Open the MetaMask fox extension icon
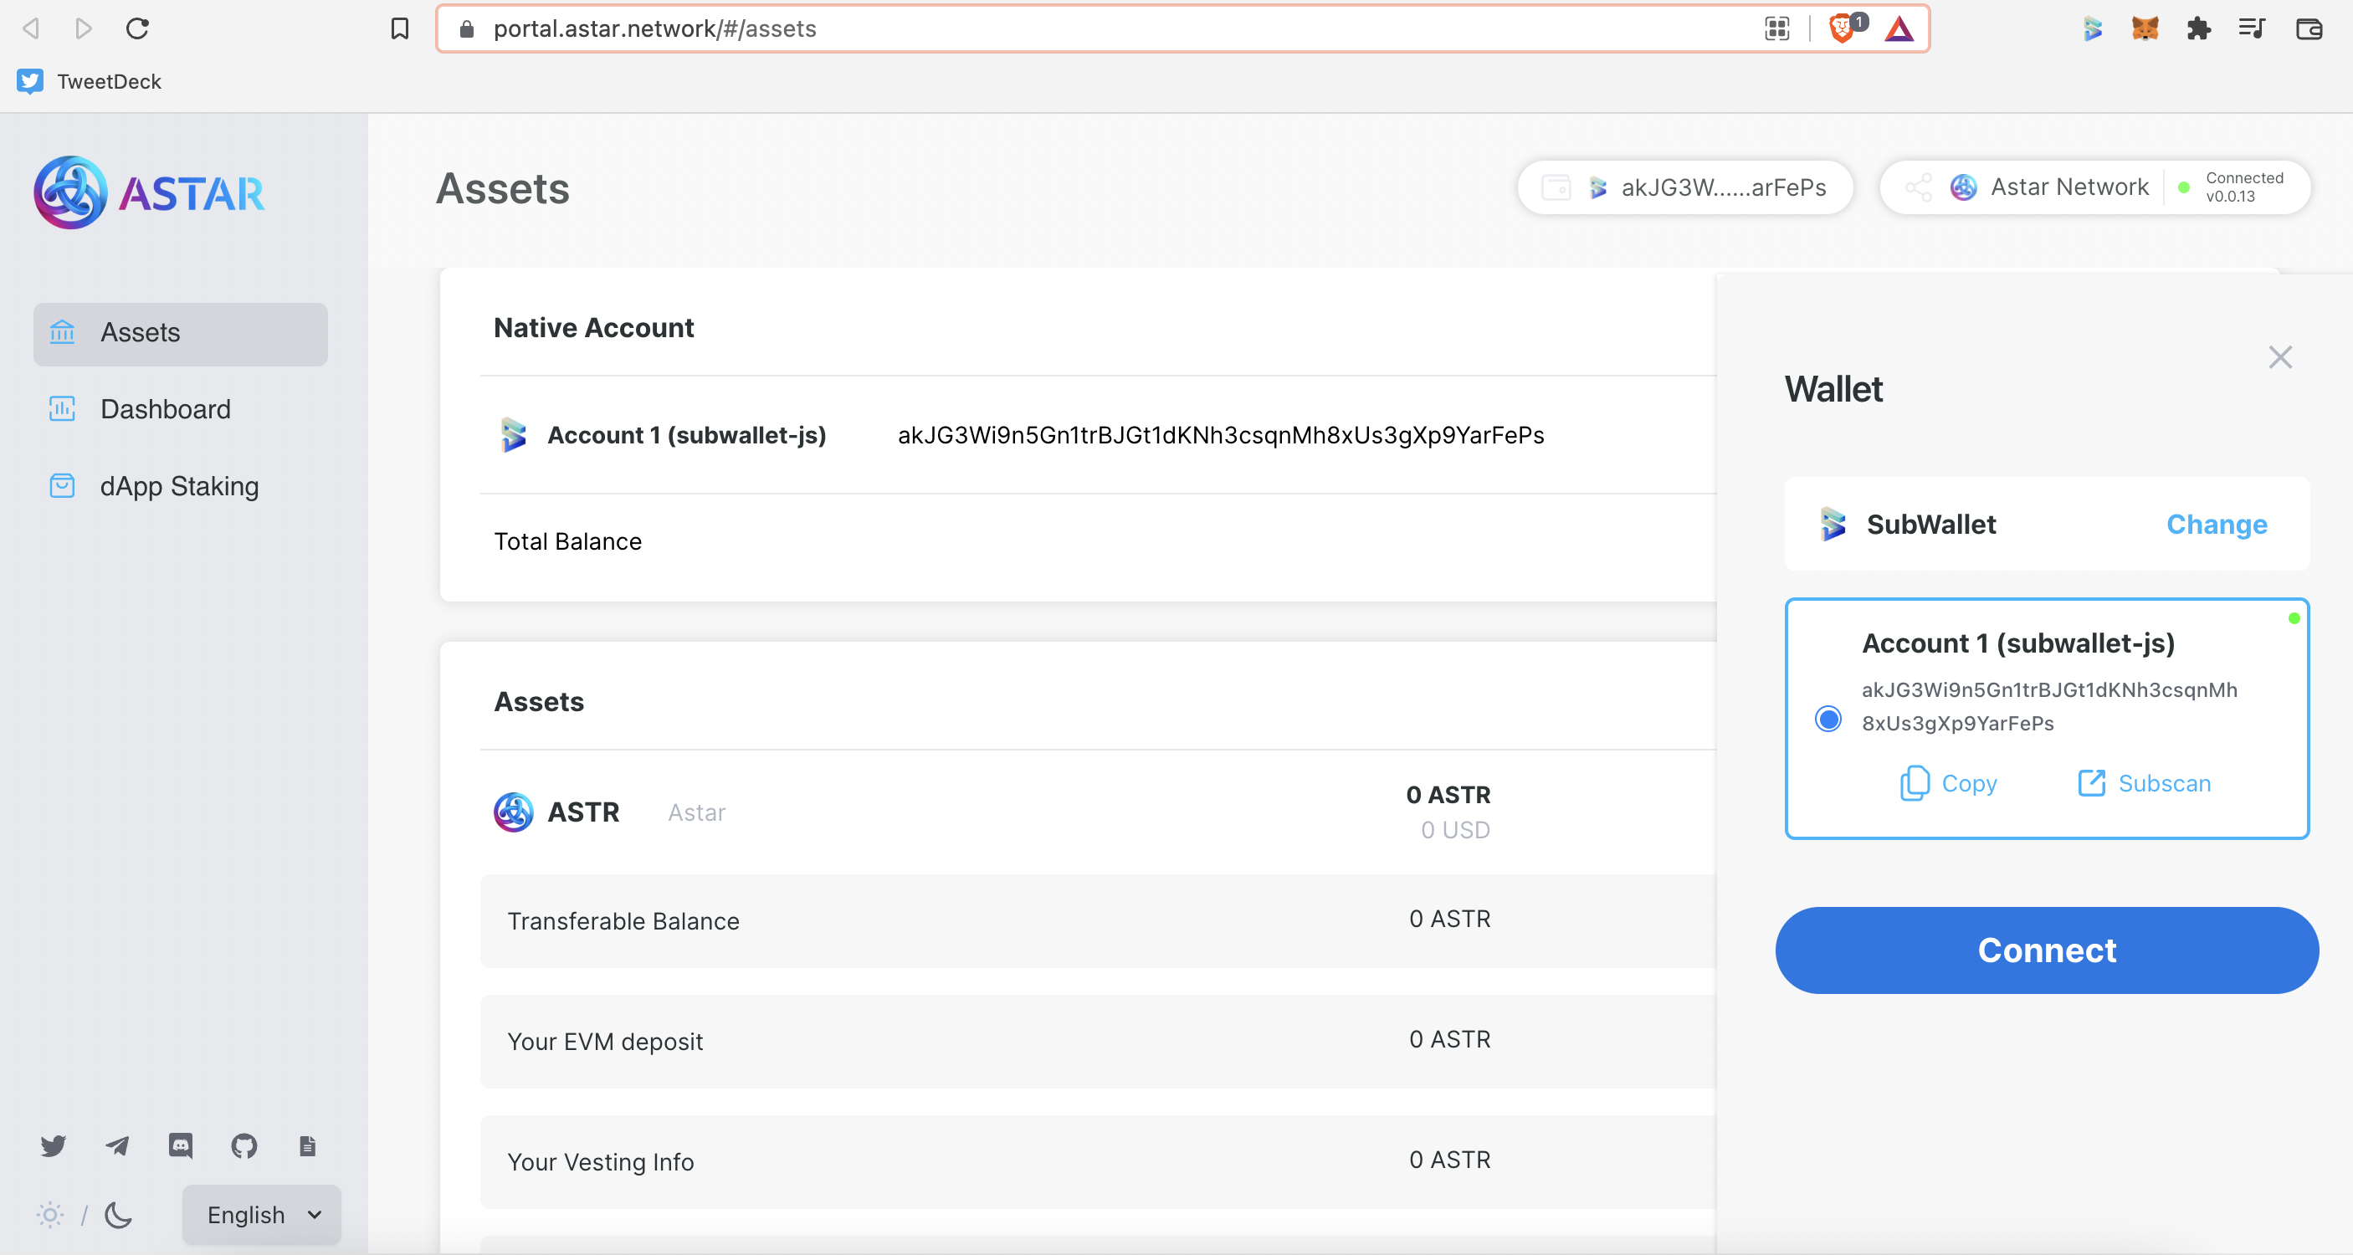This screenshot has width=2353, height=1255. (2145, 28)
